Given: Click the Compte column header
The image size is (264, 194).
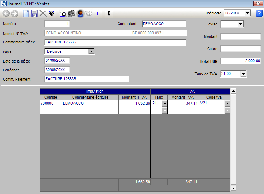Looking at the screenshot, I should point(51,97).
